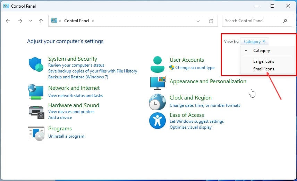
Task: Click Let Windows suggest settings
Action: coord(197,121)
